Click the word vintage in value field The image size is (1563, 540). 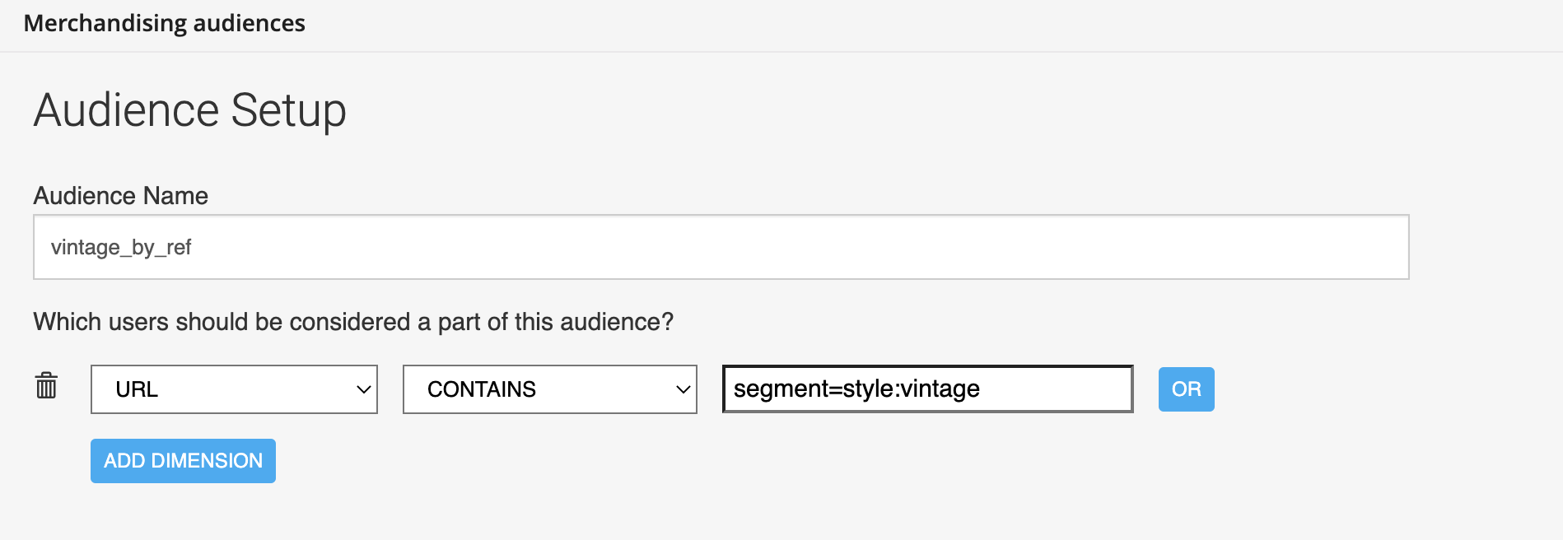[940, 389]
